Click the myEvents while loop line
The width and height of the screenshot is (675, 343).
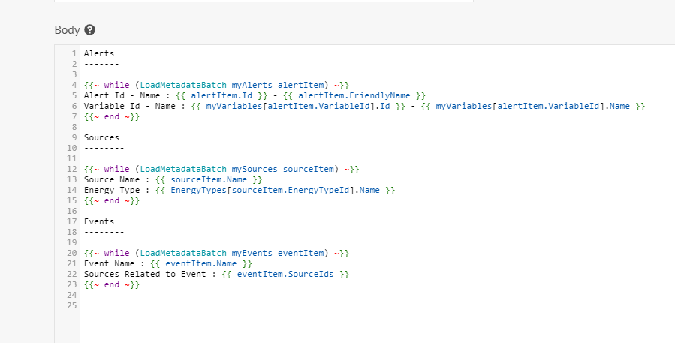pos(216,254)
